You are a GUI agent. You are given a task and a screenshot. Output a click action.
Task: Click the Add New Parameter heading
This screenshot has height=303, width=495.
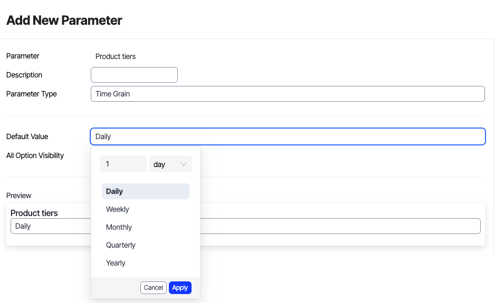pyautogui.click(x=64, y=21)
